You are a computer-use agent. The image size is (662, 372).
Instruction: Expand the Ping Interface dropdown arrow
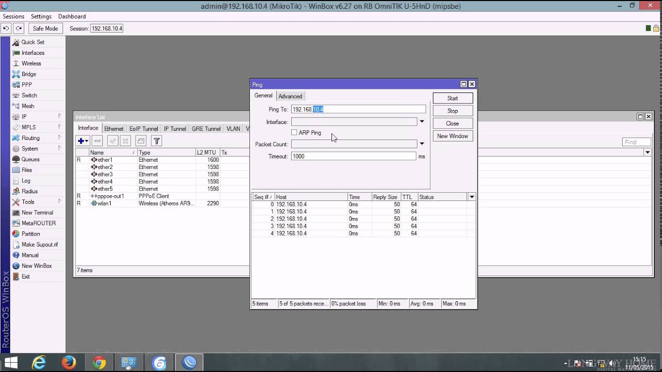422,122
